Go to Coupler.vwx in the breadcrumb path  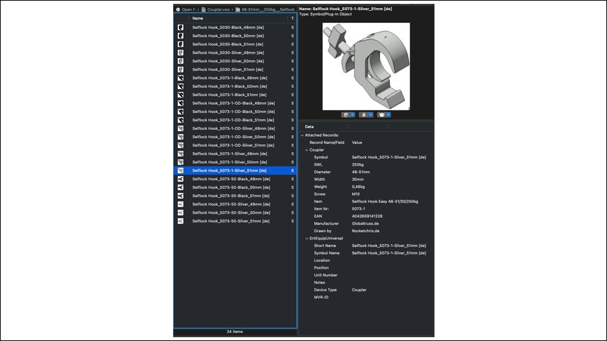coord(218,9)
